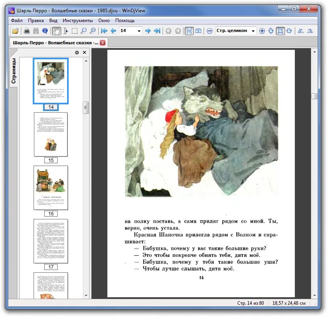This screenshot has height=317, width=328.
Task: Click the page label 17 under thumbnail
Action: 51,267
